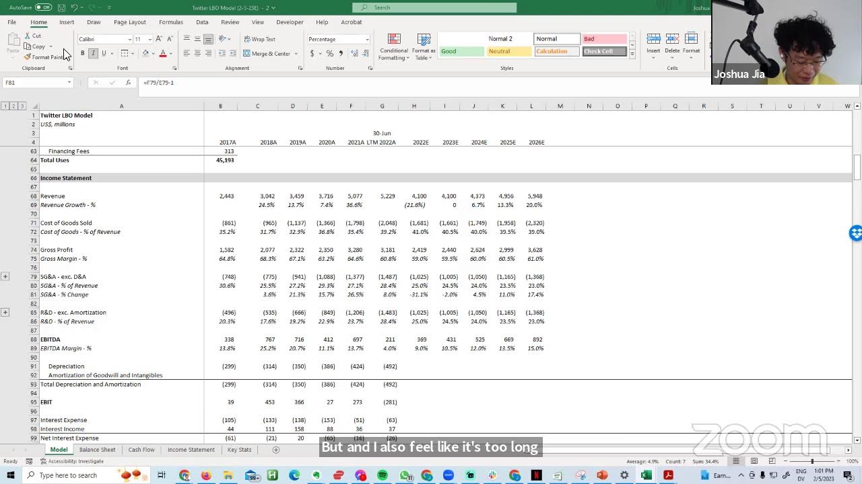Click Merge & Center button
The image size is (862, 484).
pos(267,53)
